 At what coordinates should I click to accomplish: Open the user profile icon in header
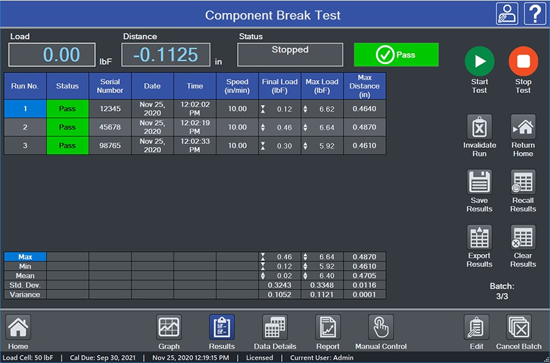507,13
